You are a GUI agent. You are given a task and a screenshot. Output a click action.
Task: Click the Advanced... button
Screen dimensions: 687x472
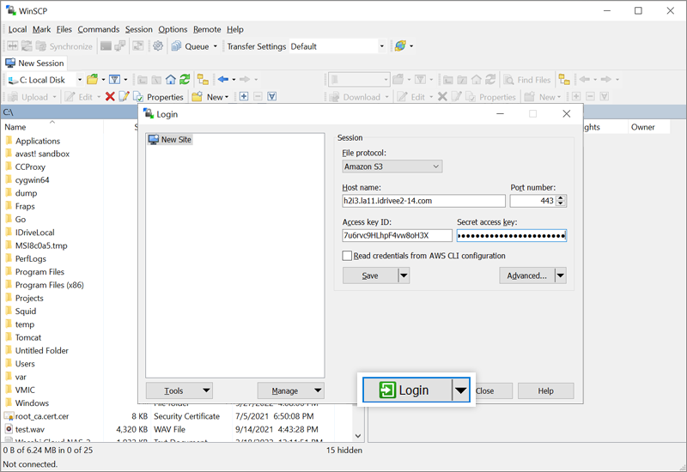526,275
